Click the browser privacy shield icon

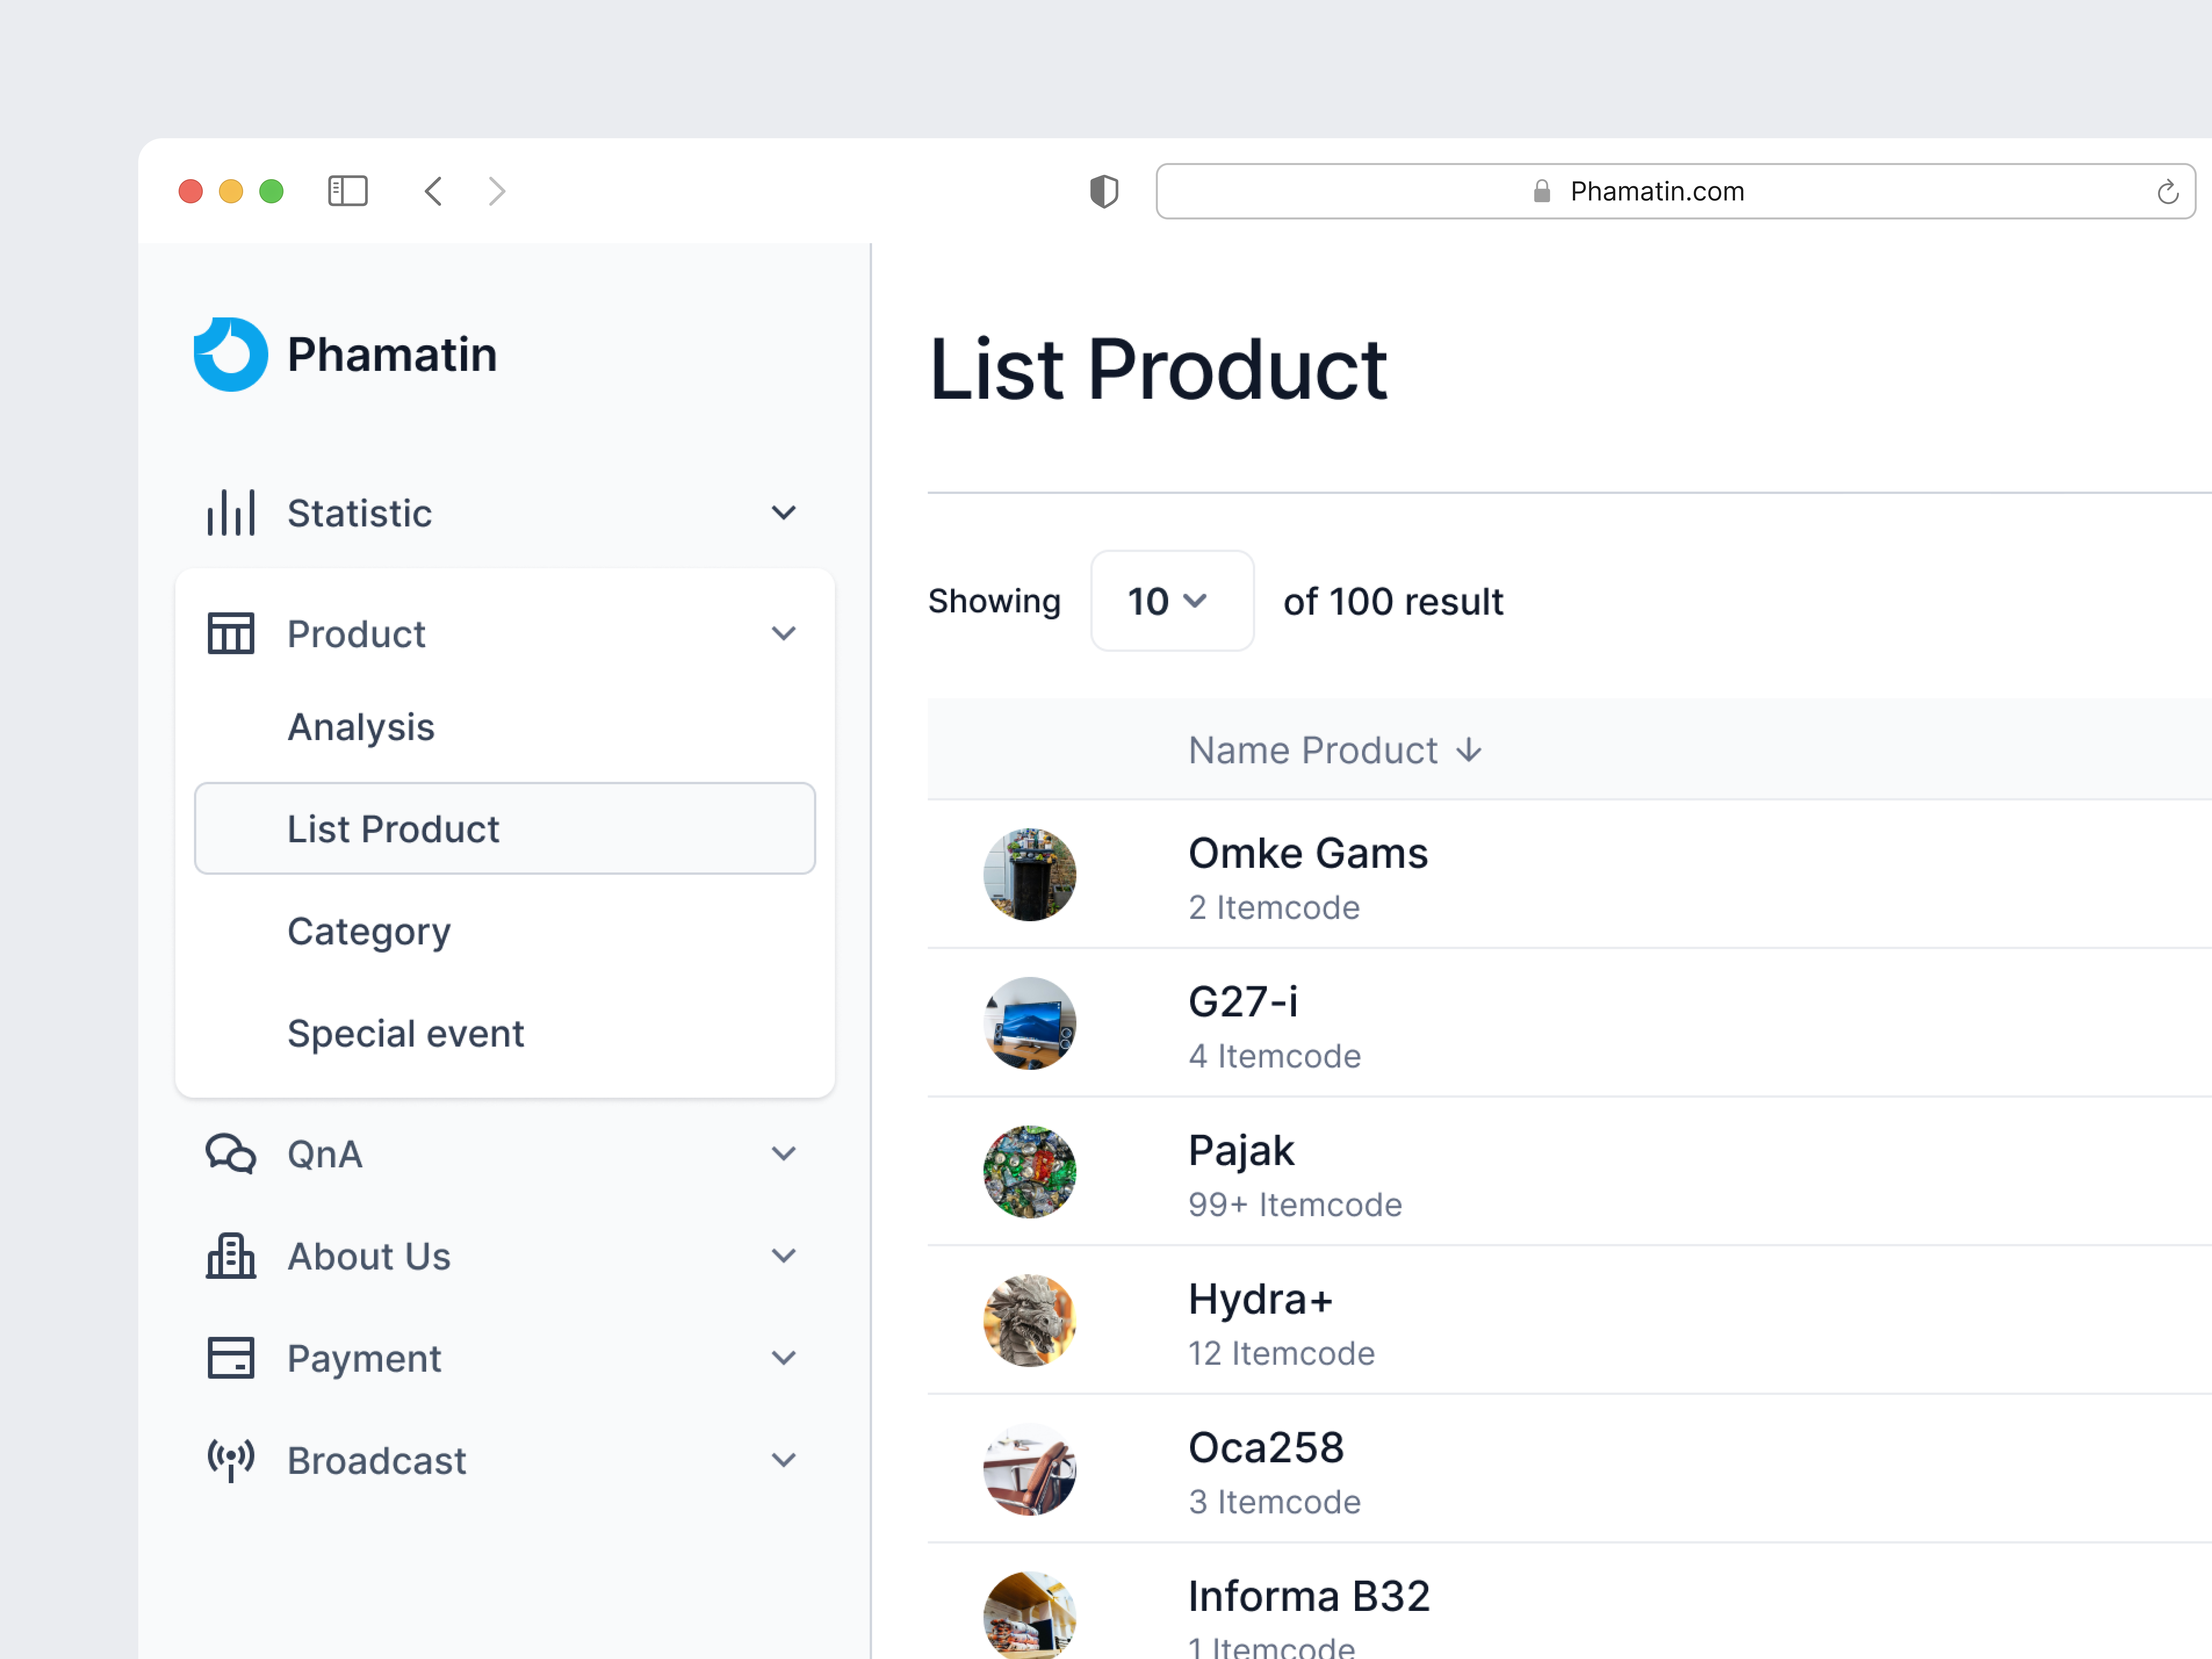[1104, 191]
